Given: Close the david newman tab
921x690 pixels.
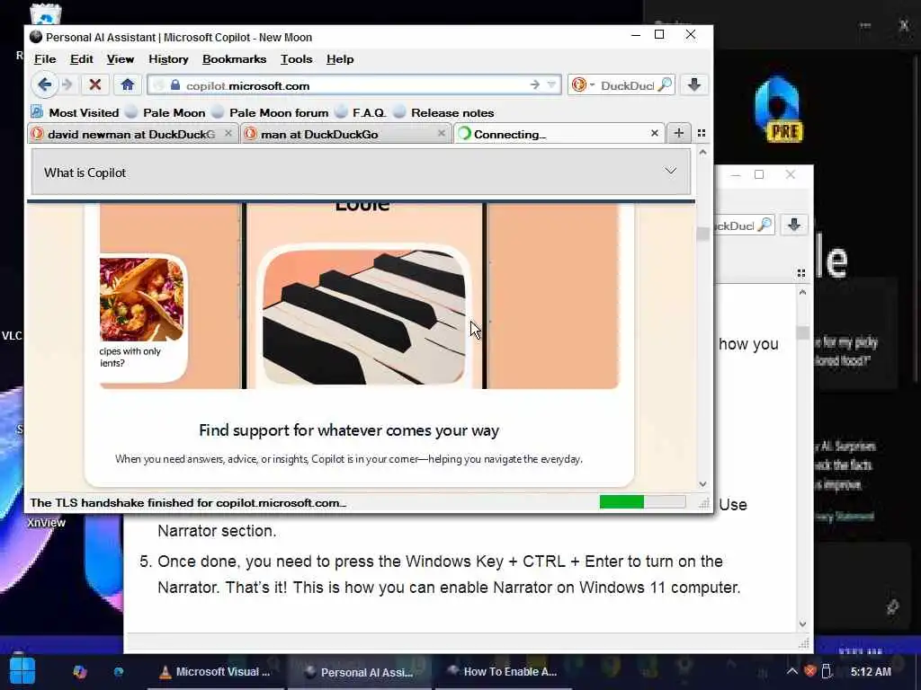Looking at the screenshot, I should 228,134.
